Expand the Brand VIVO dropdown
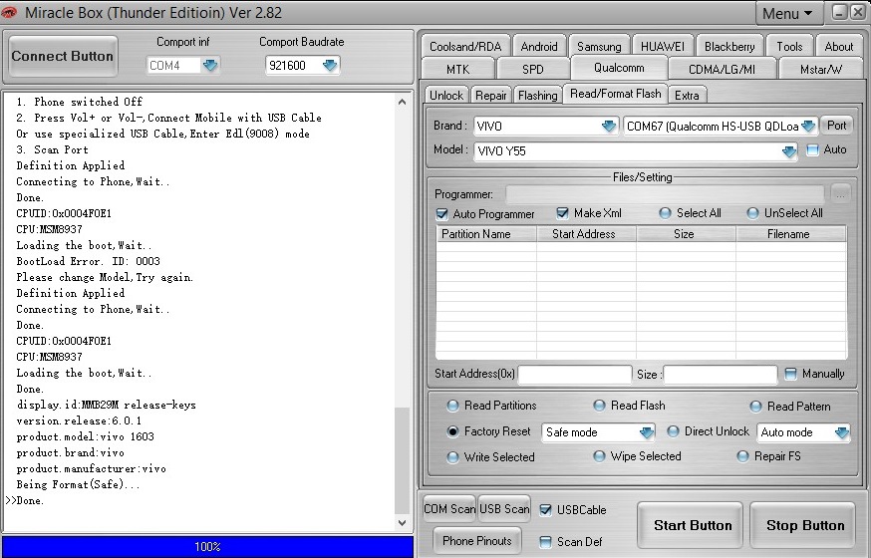Viewport: 871px width, 558px height. pos(609,126)
